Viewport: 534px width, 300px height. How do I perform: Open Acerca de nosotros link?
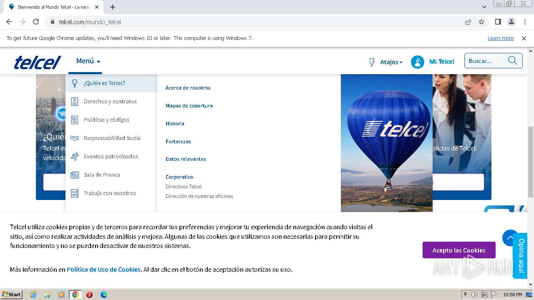(188, 88)
